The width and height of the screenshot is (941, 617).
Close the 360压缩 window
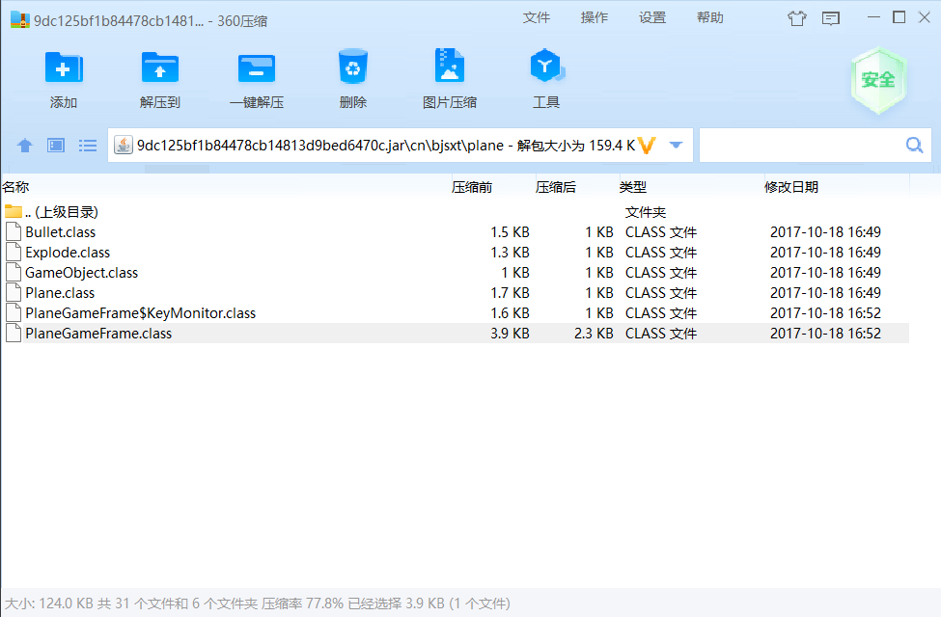[925, 17]
